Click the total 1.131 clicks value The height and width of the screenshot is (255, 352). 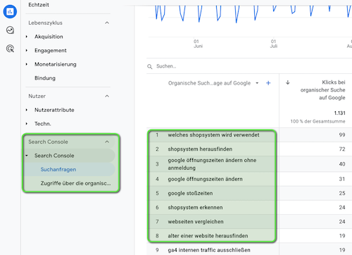coord(339,113)
